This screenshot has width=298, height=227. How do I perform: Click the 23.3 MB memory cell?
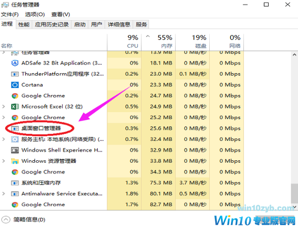(x=158, y=85)
